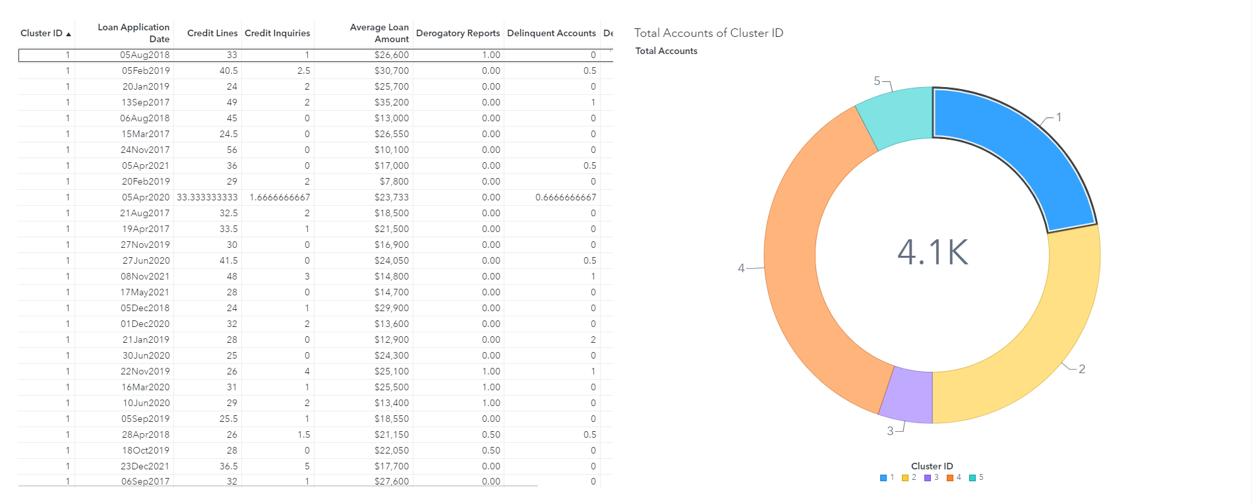
Task: Click the 4.1K total in donut center
Action: point(932,252)
